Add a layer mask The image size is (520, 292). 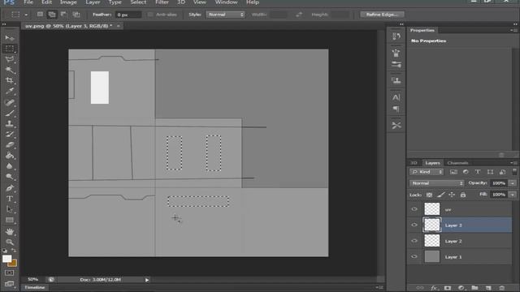[x=448, y=288]
